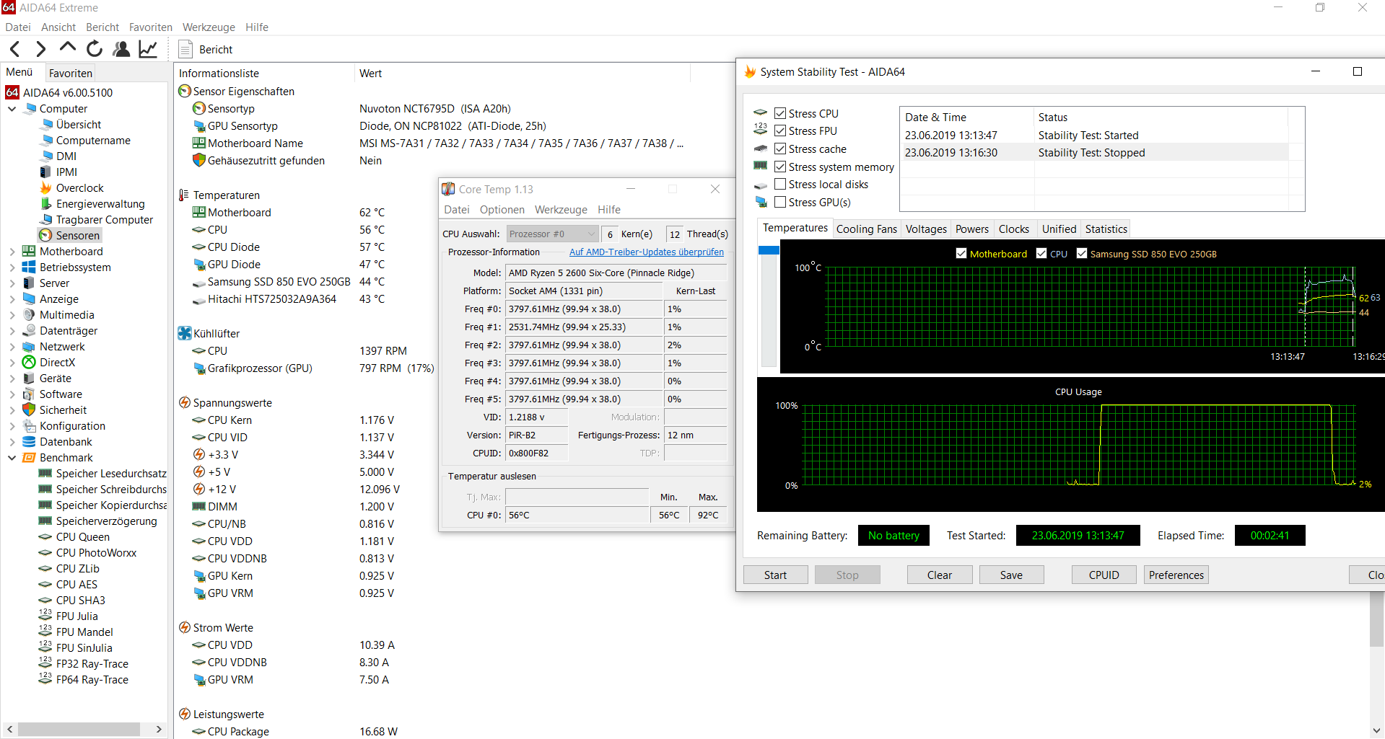Switch to the Favoriten tab

click(71, 73)
